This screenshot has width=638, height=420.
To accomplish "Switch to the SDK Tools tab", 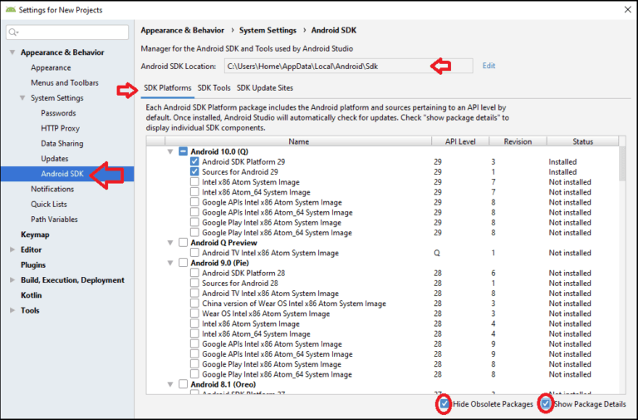I will click(214, 88).
